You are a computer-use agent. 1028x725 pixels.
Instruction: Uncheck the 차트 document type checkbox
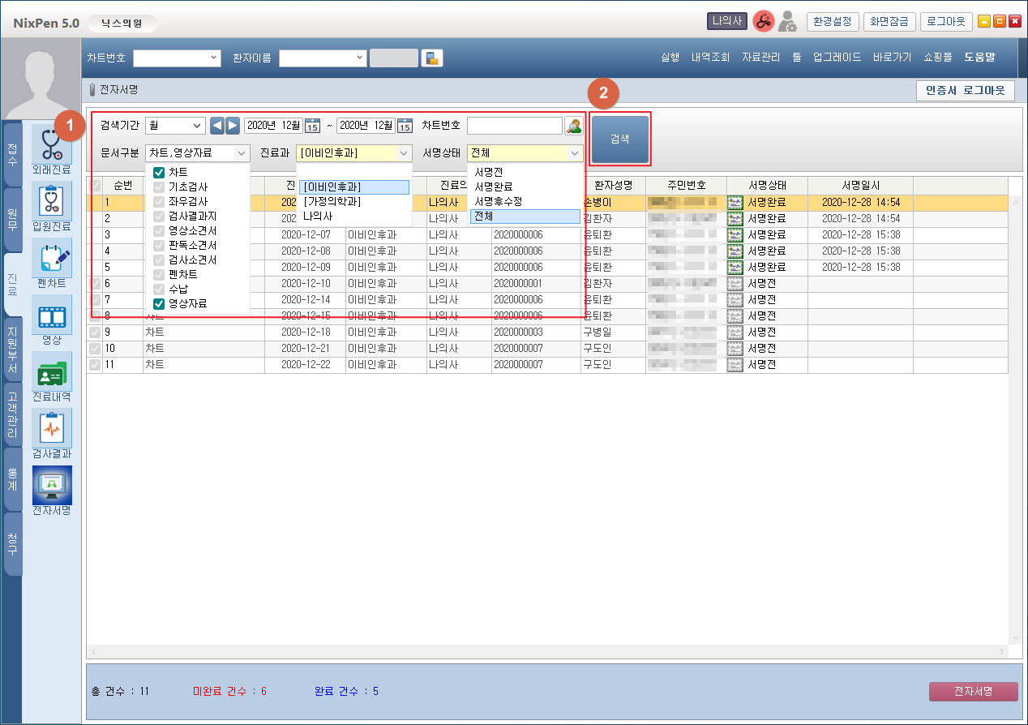(x=159, y=172)
